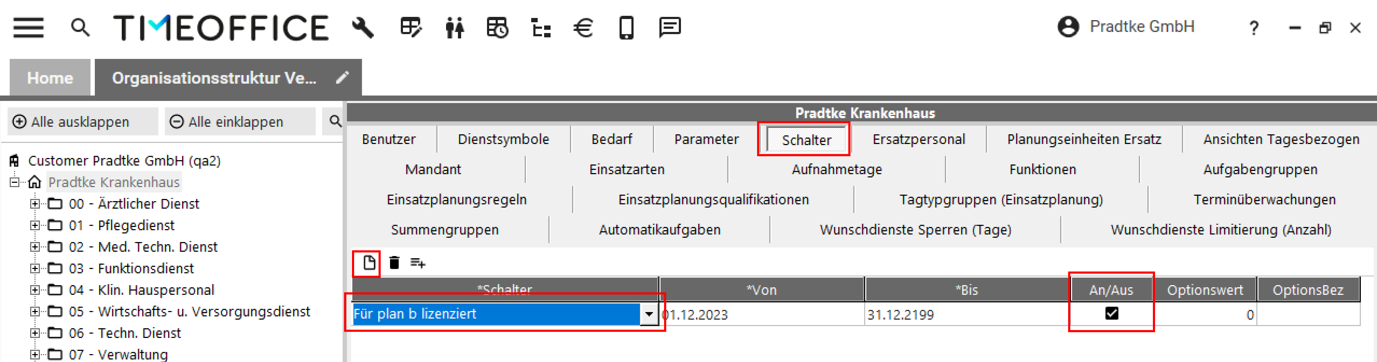Open the people/personnel icon in top toolbar

(454, 27)
